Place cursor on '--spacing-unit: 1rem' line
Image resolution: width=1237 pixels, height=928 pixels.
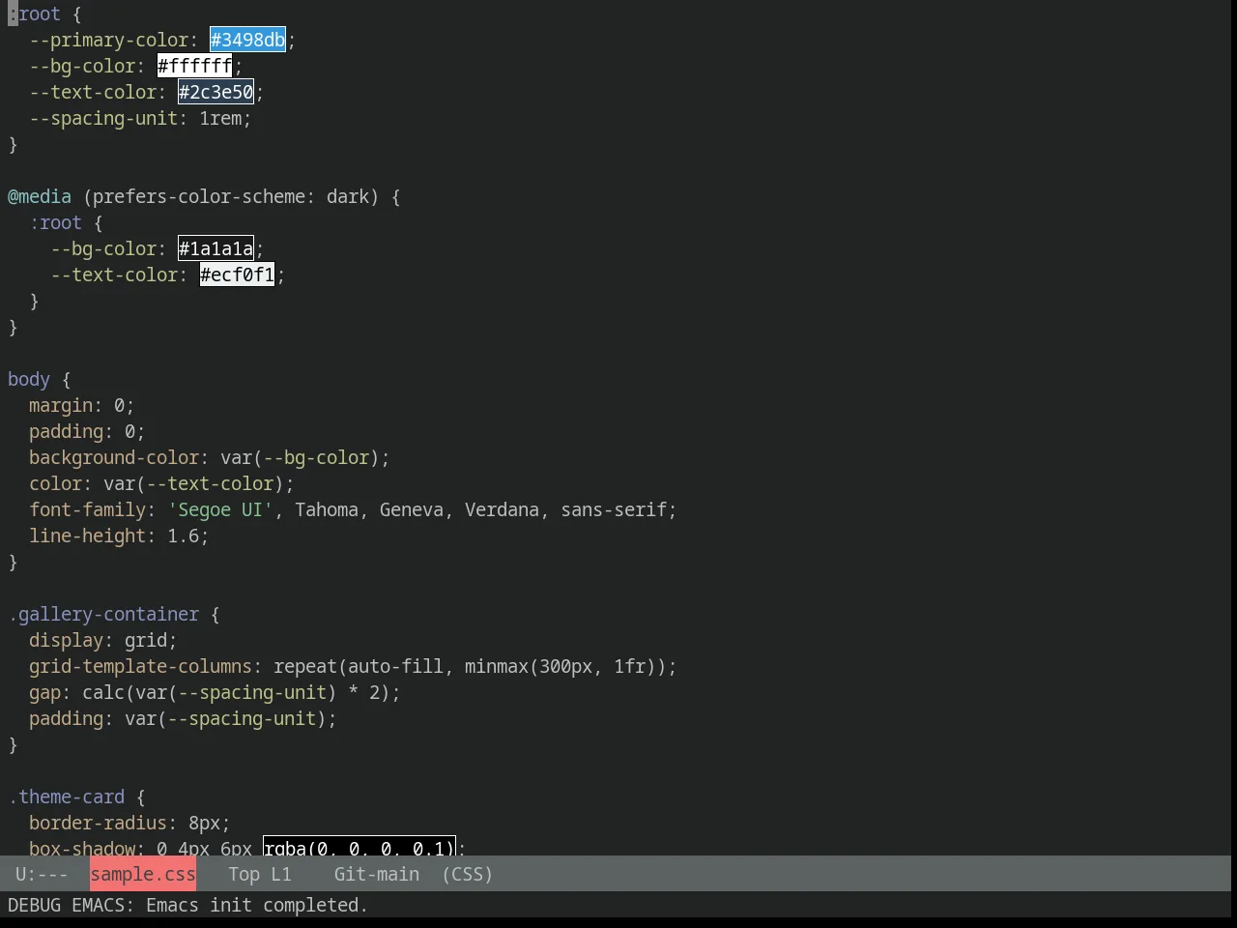(x=140, y=118)
